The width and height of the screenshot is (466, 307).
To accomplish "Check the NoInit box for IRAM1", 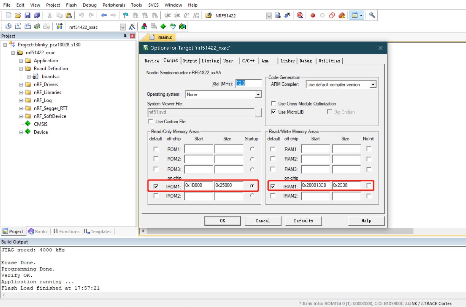I will click(x=369, y=185).
